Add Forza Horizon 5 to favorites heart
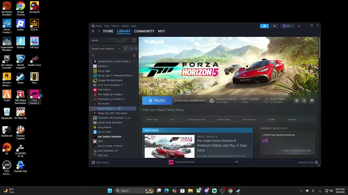This screenshot has width=348, height=195. pyautogui.click(x=312, y=101)
